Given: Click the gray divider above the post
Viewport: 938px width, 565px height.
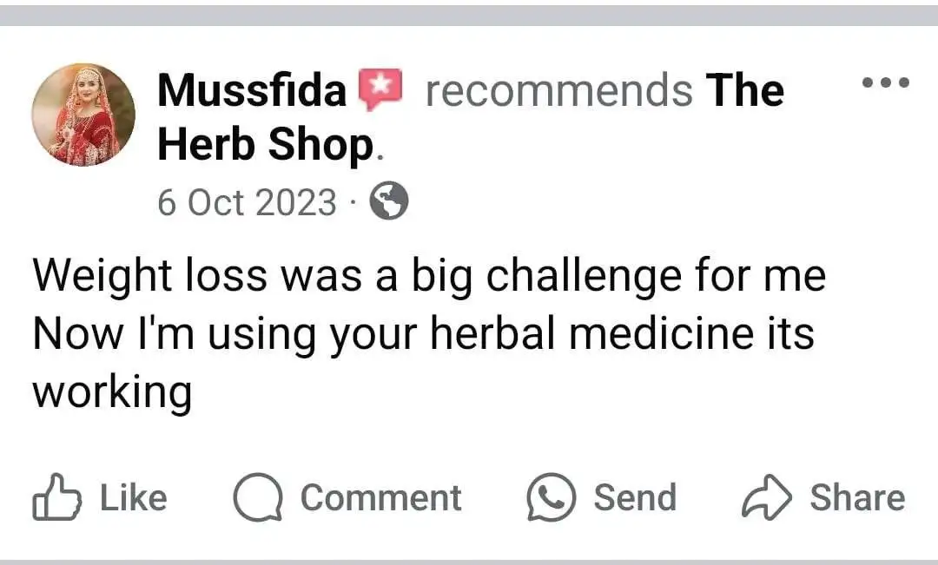Looking at the screenshot, I should (x=469, y=16).
